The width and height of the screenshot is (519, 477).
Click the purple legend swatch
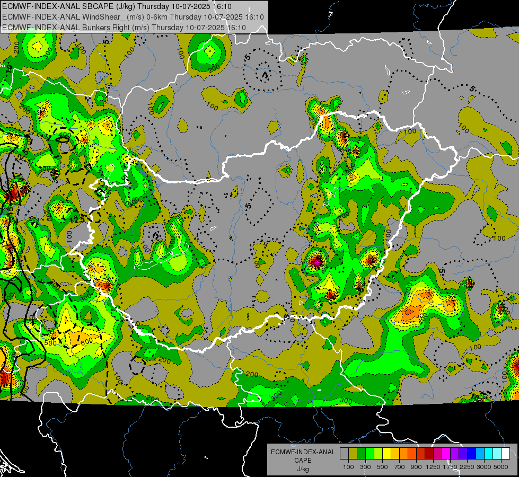[455, 453]
